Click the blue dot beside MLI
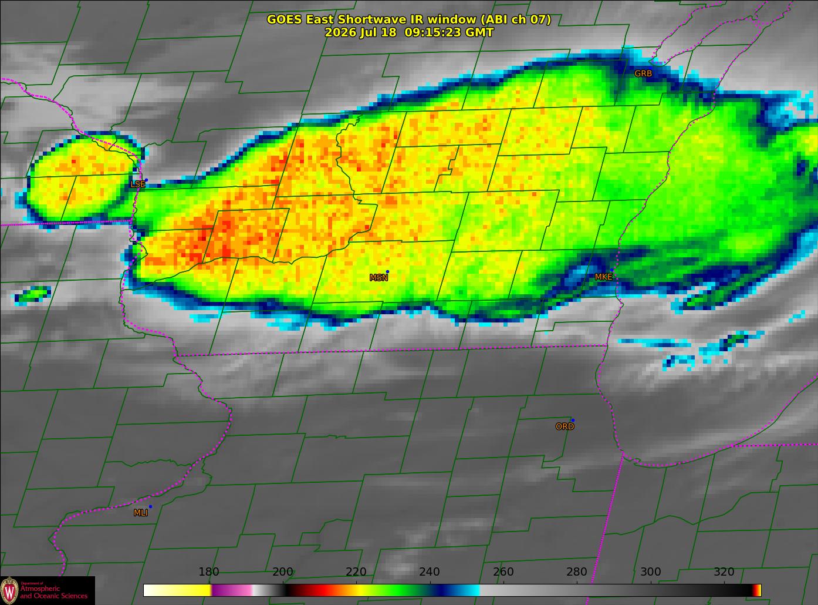 [150, 506]
